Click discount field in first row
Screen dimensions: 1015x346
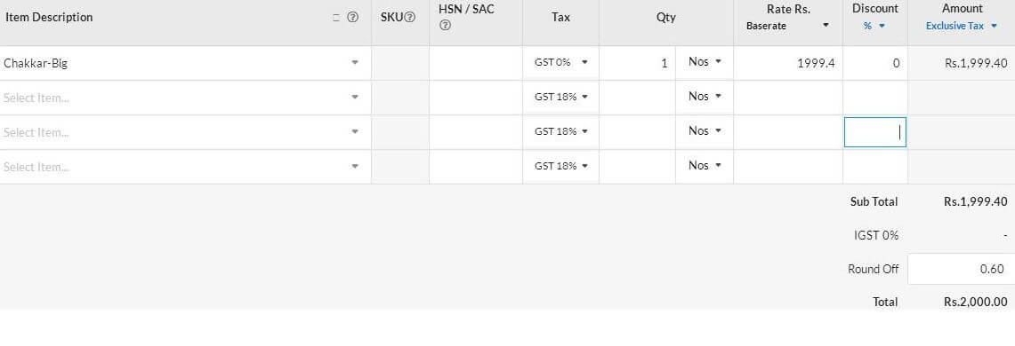coord(875,63)
